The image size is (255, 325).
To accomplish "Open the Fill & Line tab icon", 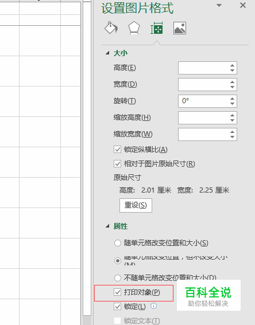I will pos(111,28).
